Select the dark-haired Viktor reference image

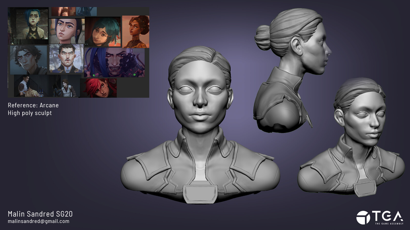click(28, 60)
